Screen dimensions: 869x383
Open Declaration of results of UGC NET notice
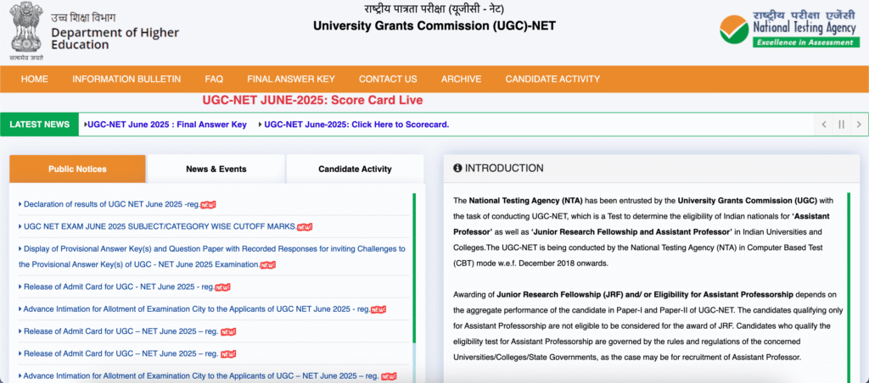click(x=111, y=204)
